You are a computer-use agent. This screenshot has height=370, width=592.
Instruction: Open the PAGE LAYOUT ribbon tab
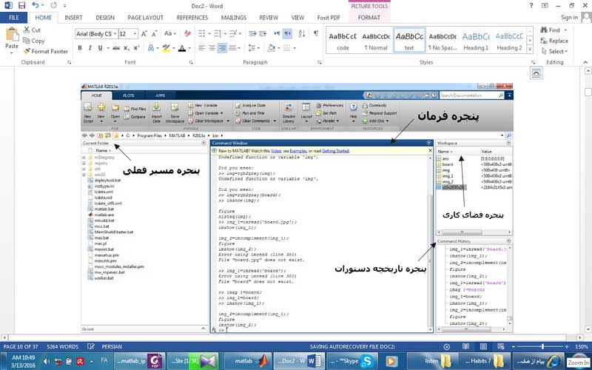(145, 18)
